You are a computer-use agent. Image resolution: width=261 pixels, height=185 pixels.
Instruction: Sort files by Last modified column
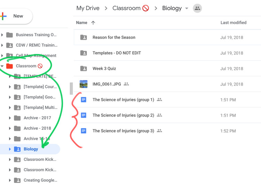233,23
